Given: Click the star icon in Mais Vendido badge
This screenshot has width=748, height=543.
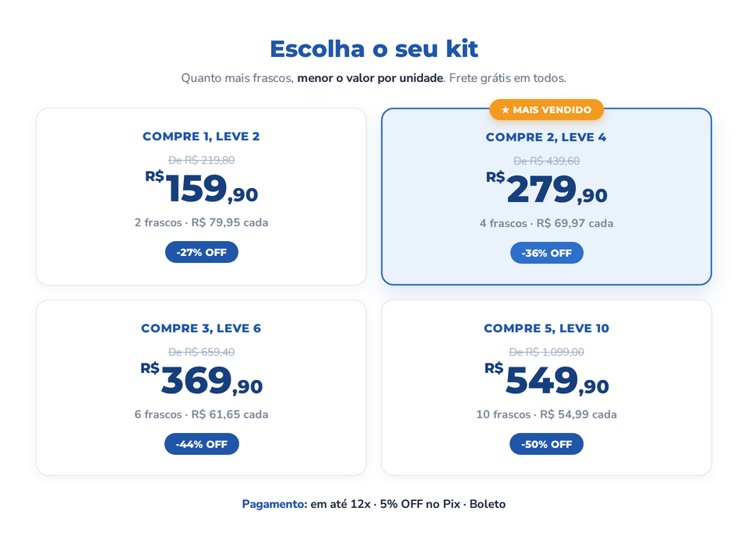Looking at the screenshot, I should (505, 110).
